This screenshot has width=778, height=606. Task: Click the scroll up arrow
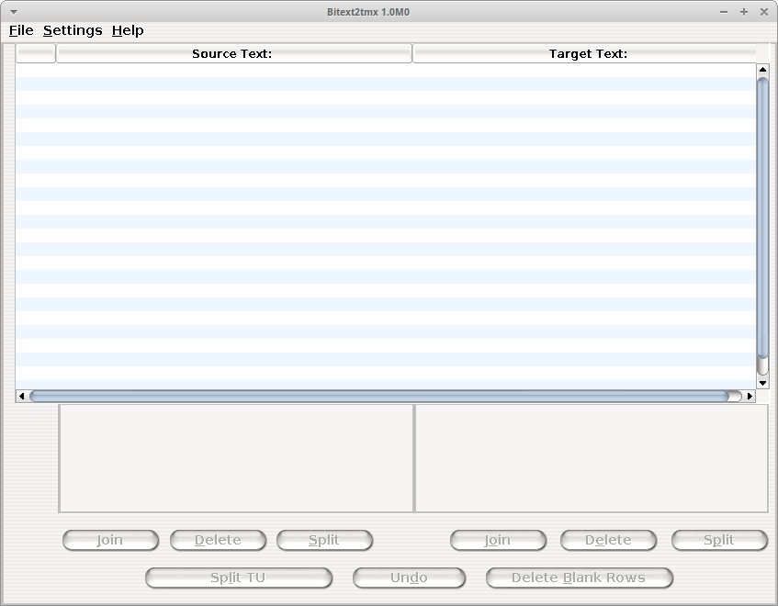click(x=762, y=70)
